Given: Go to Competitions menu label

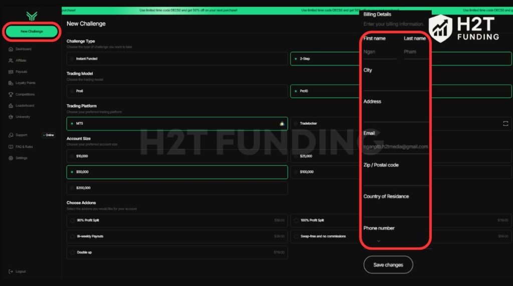Looking at the screenshot, I should point(25,94).
